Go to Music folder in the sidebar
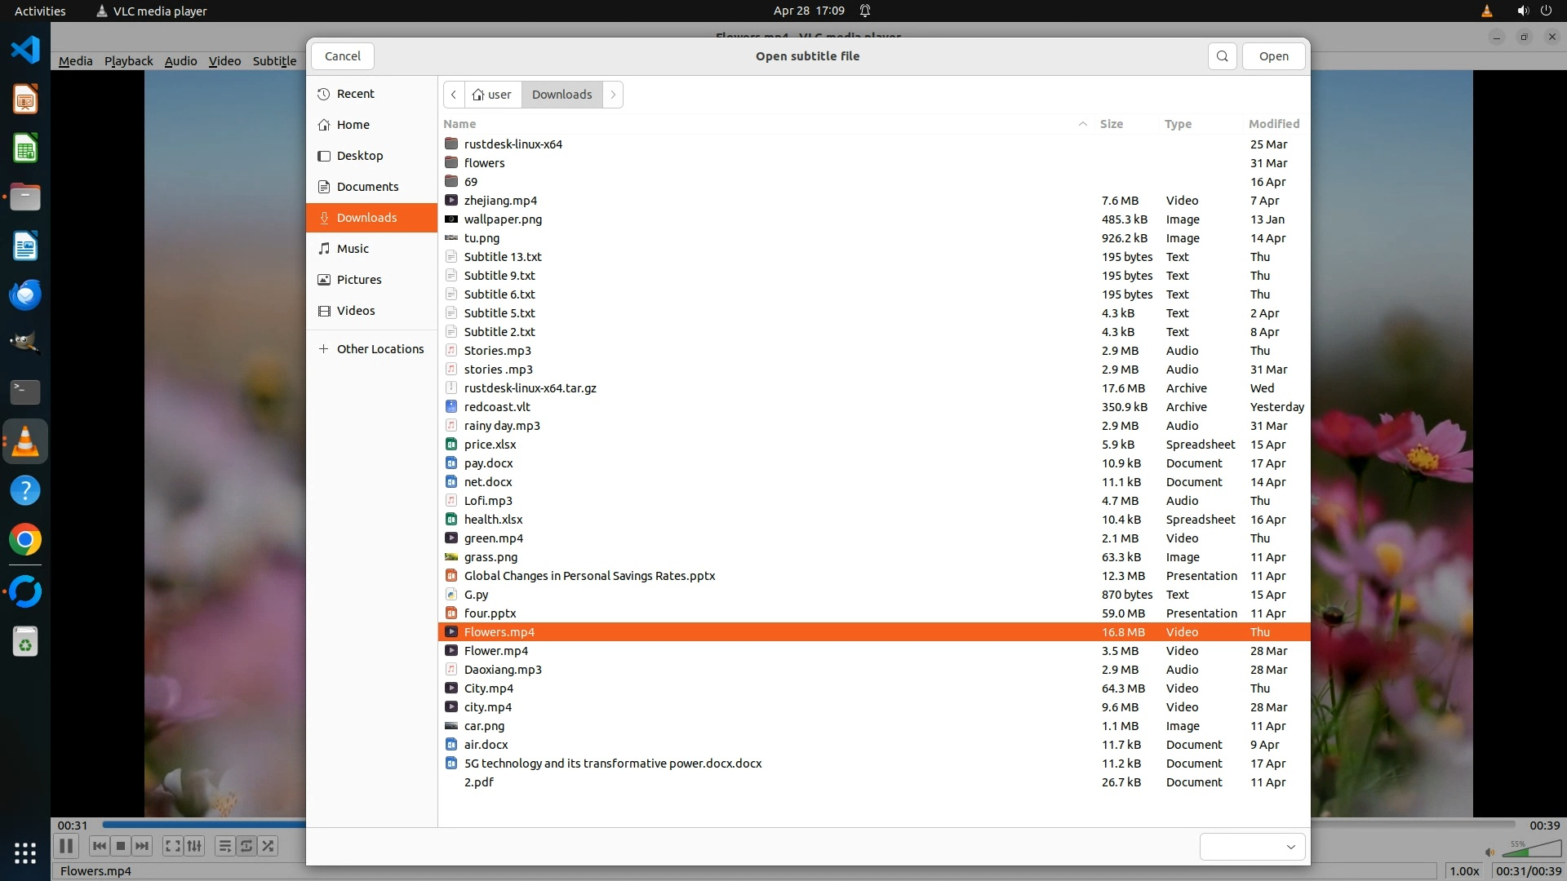The width and height of the screenshot is (1567, 881). 352,249
